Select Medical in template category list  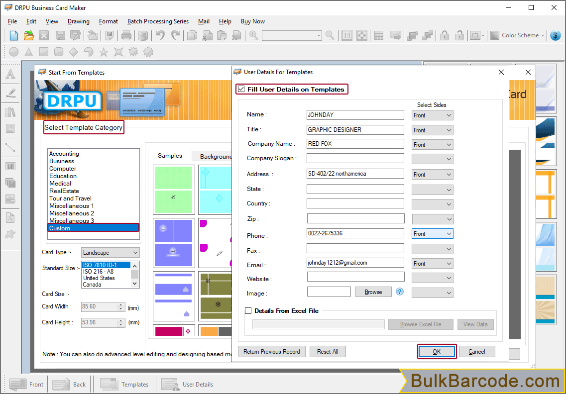click(60, 183)
